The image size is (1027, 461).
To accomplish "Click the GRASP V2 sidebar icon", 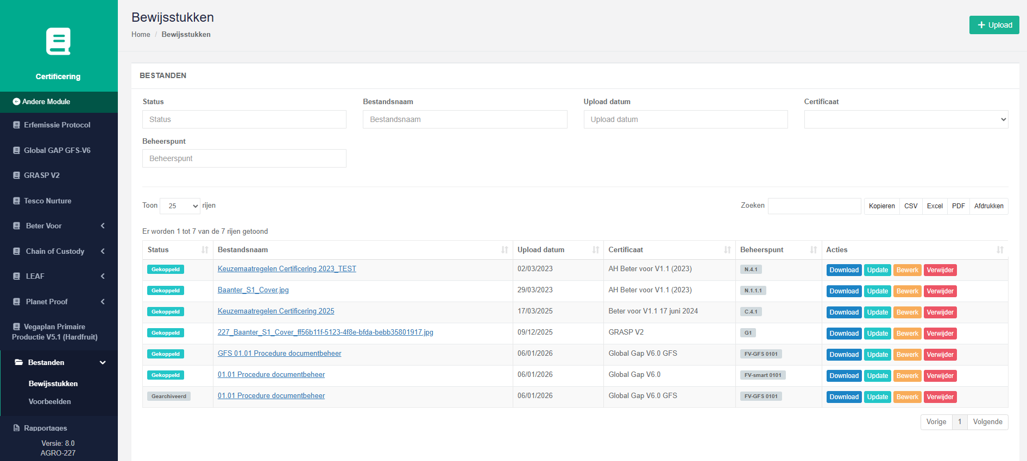I will point(16,175).
